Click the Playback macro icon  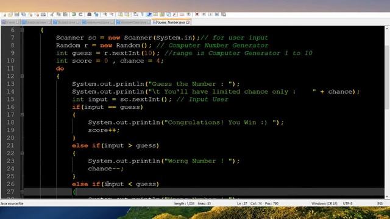[x=210, y=15]
